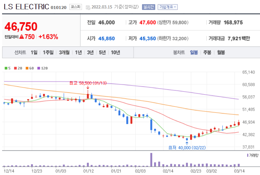Screen dimensions: 260x175
Task: Switch to 일봉 daily candle chart
Action: pos(194,53)
